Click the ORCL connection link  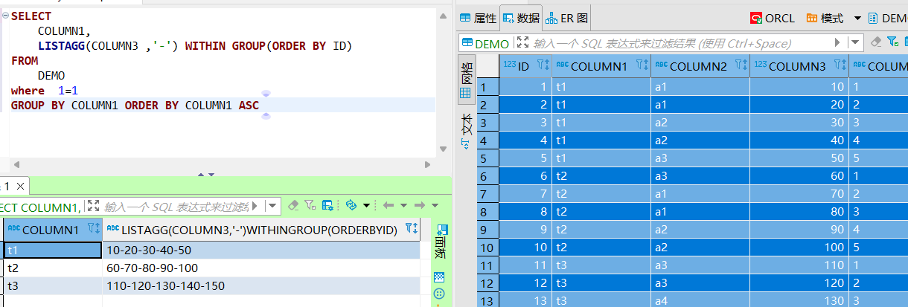(x=773, y=19)
